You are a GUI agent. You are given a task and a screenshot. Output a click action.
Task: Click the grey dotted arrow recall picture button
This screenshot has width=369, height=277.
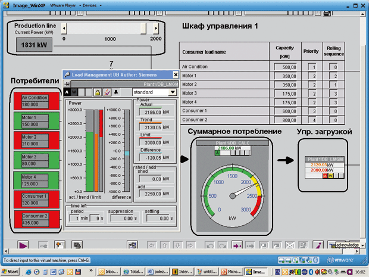pos(250,245)
